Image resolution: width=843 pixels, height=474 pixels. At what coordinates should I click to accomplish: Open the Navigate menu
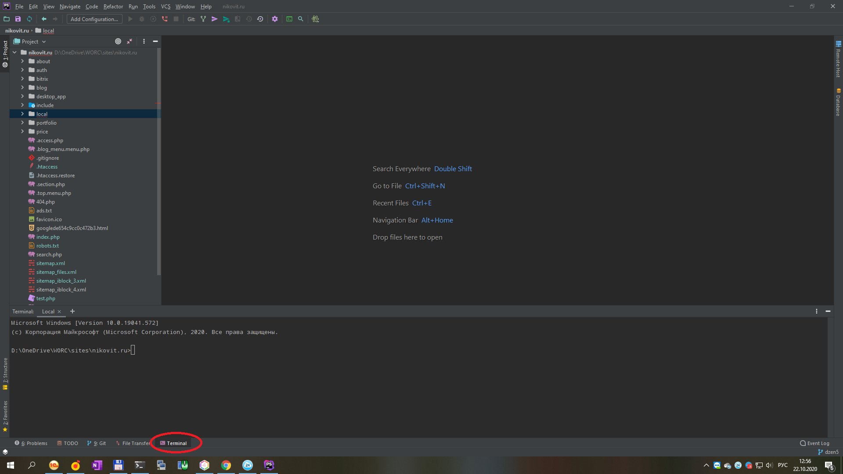(x=70, y=7)
